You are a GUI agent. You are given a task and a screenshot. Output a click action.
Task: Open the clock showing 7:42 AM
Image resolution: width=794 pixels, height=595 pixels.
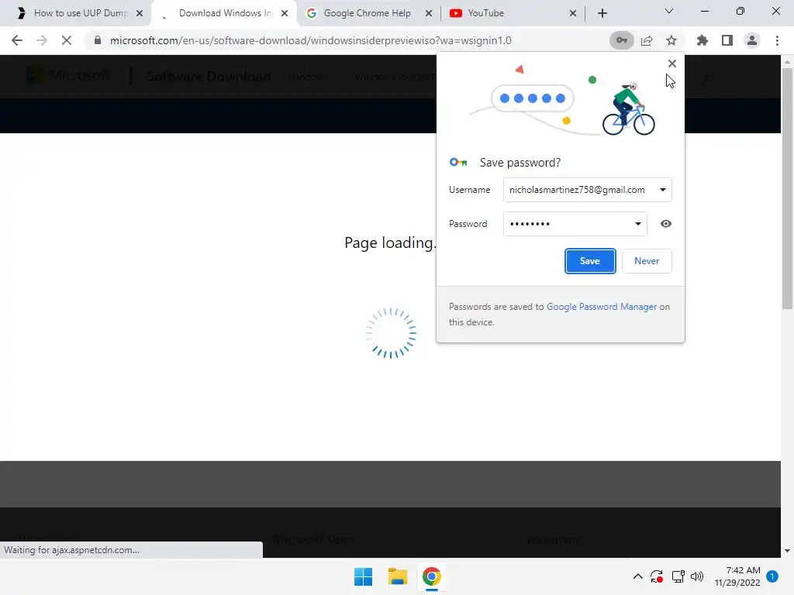coord(737,576)
